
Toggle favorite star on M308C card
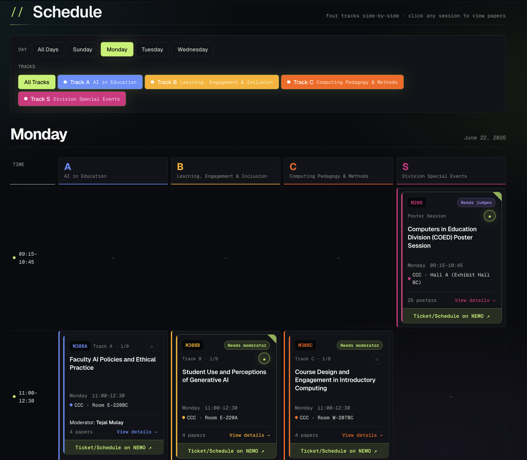click(x=377, y=358)
